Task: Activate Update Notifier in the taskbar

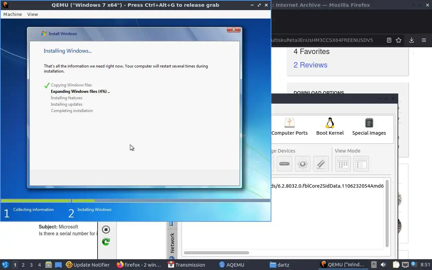Action: (88, 265)
